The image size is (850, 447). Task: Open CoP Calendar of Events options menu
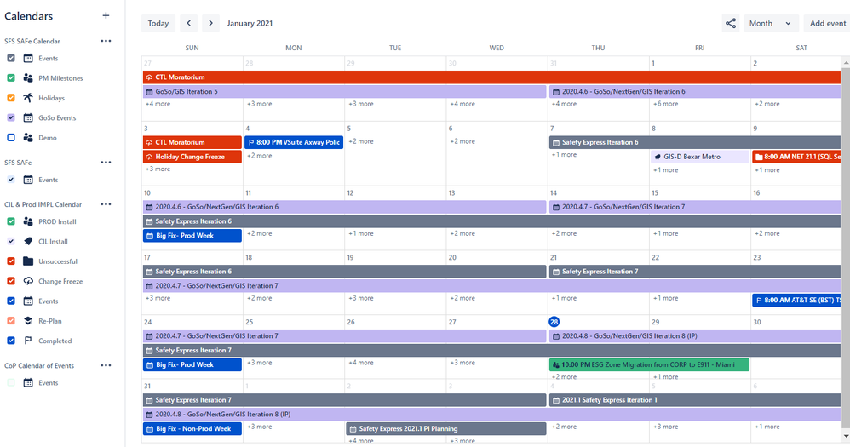point(106,365)
